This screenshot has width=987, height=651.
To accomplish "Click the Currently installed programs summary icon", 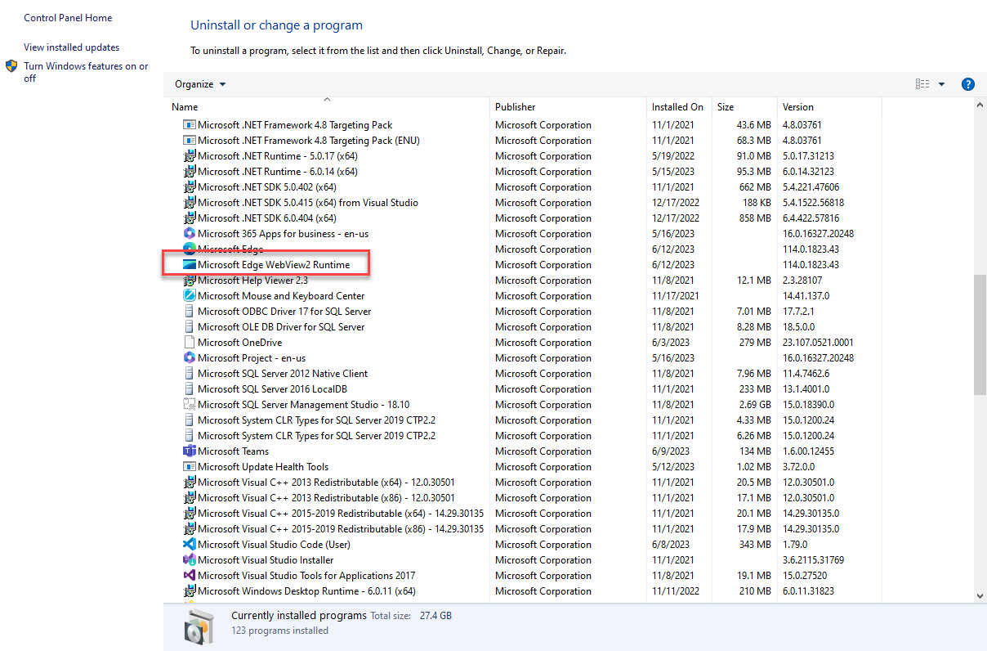I will pyautogui.click(x=198, y=627).
